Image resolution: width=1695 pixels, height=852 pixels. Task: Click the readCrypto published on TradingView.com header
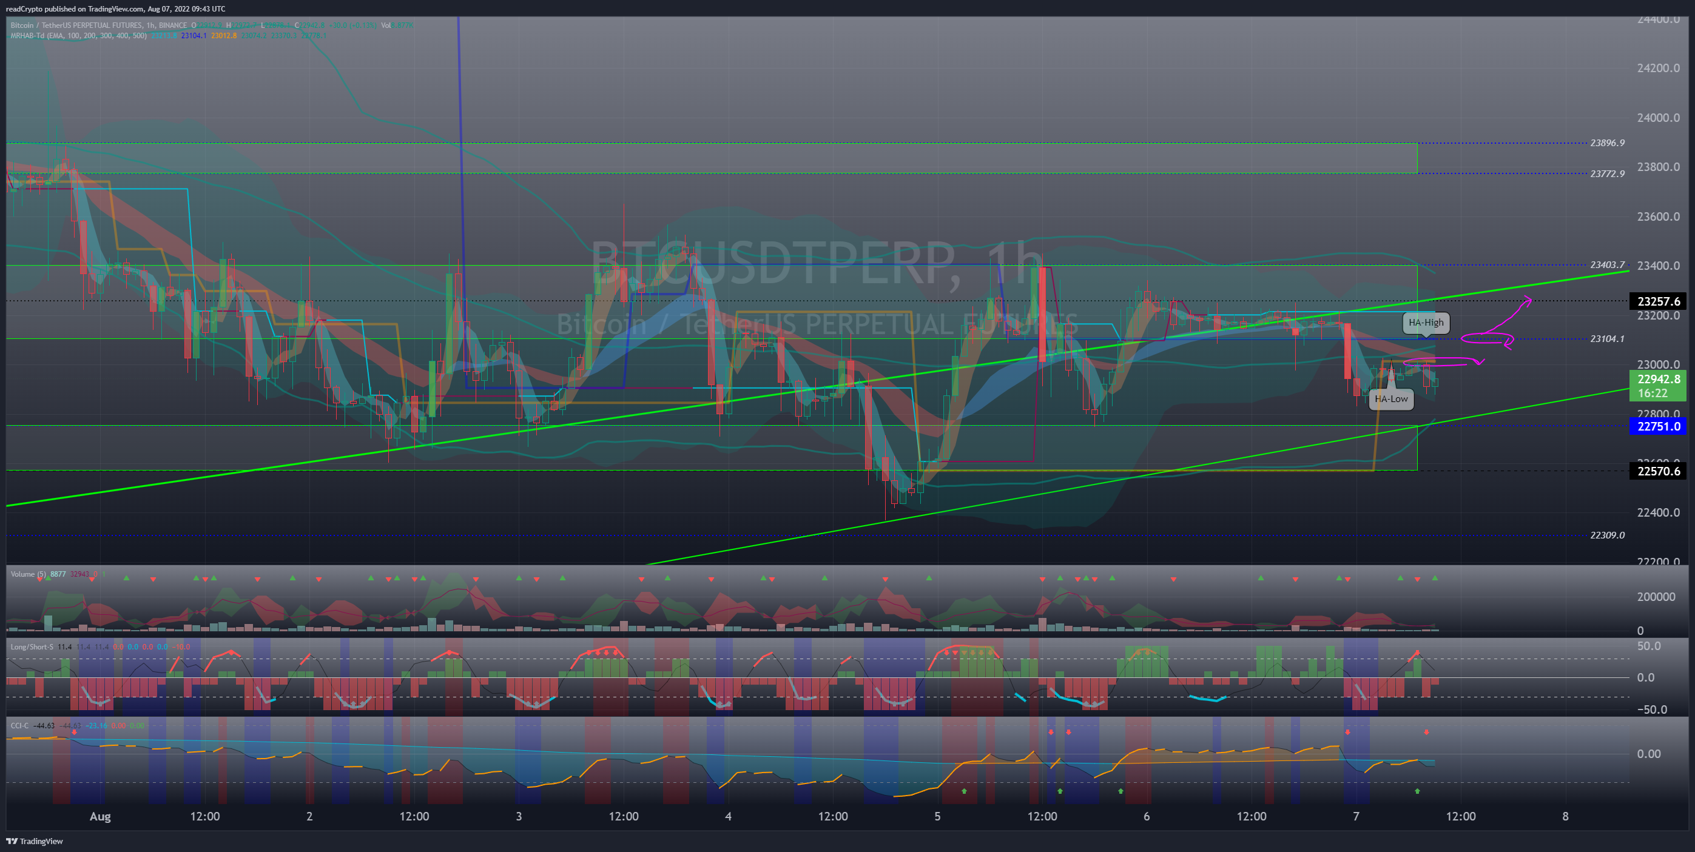115,8
